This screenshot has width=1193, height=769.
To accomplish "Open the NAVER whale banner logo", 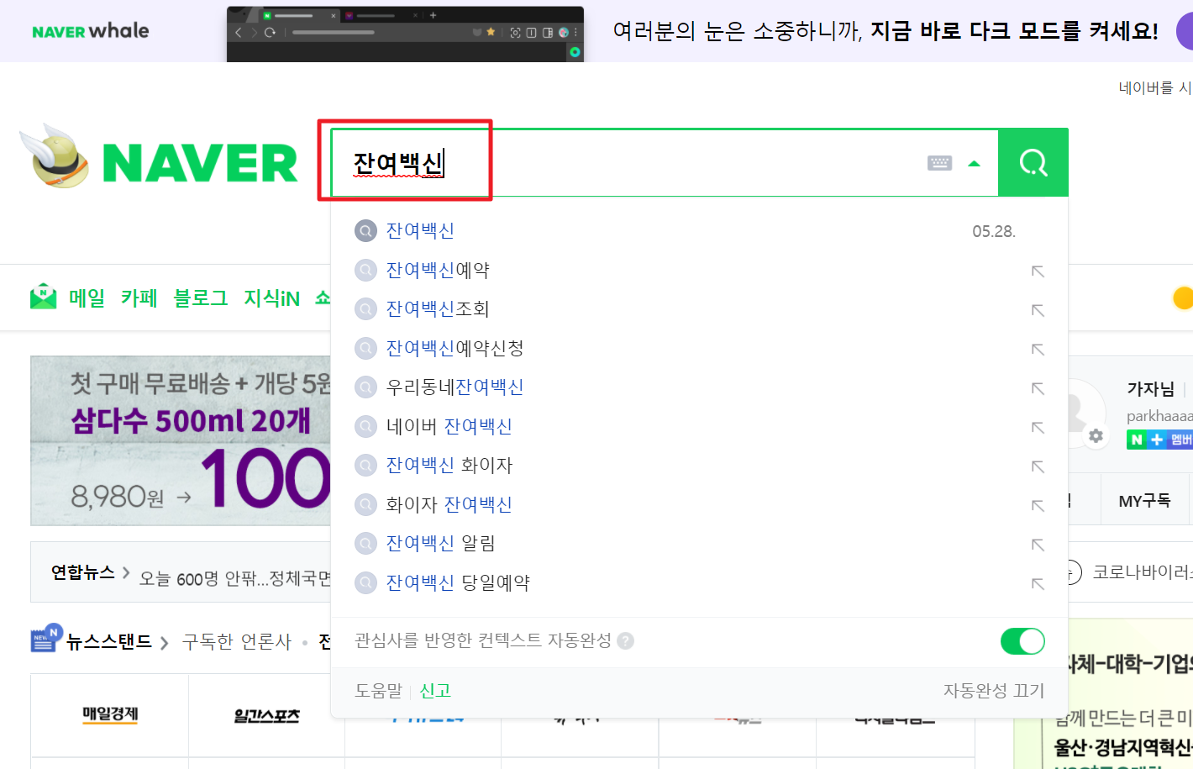I will point(91,31).
